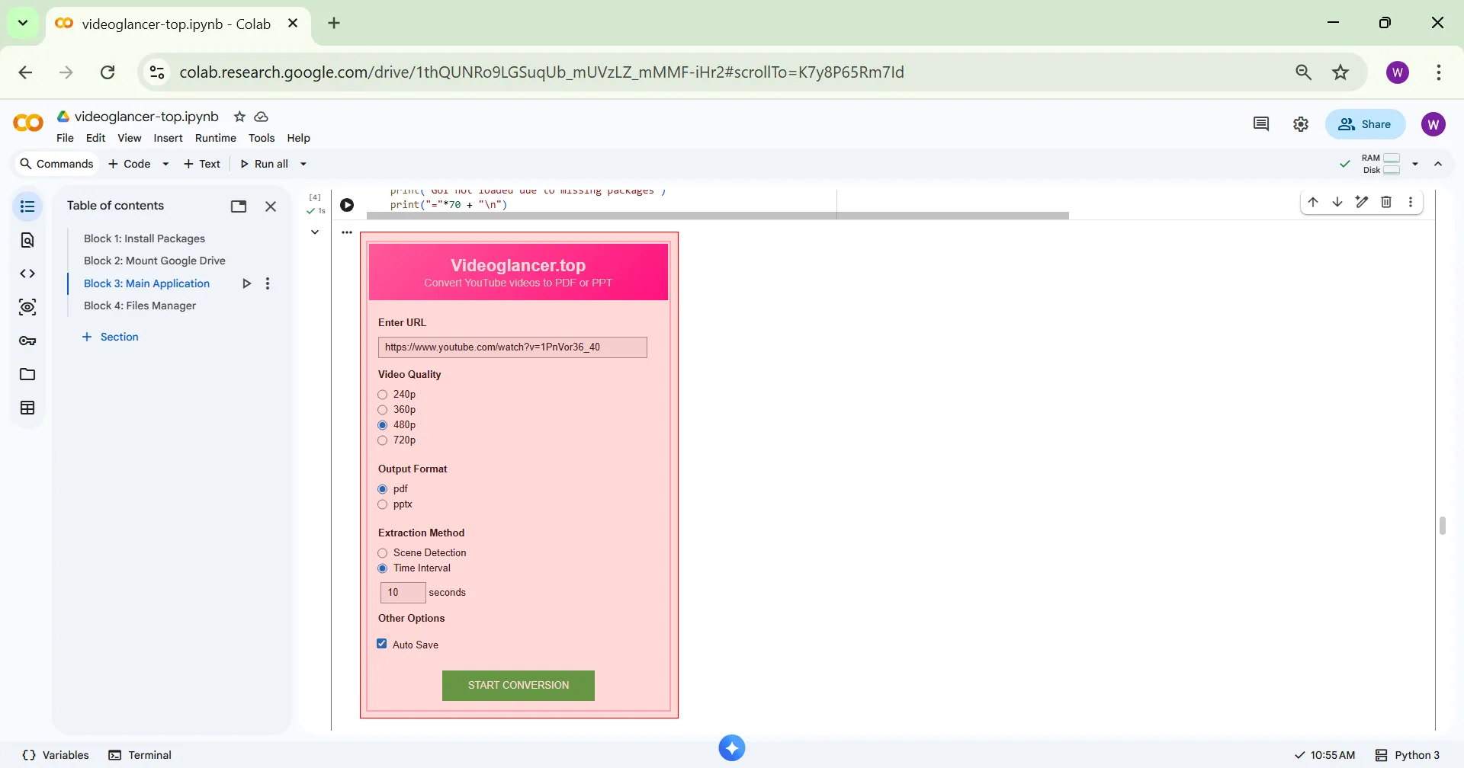Open the Help menu
Viewport: 1464px width, 768px height.
(298, 138)
